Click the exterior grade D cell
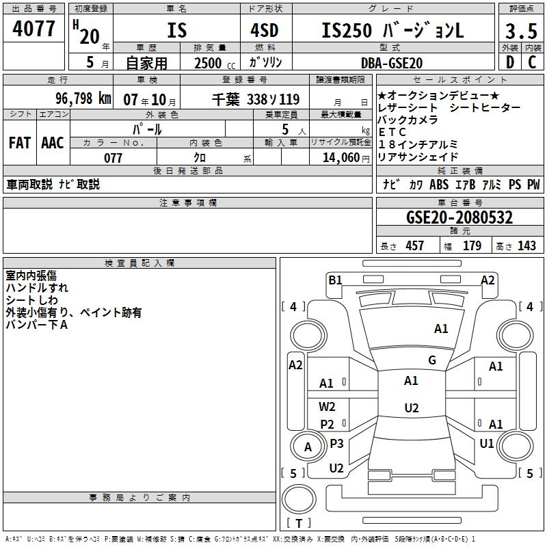 pos(509,62)
